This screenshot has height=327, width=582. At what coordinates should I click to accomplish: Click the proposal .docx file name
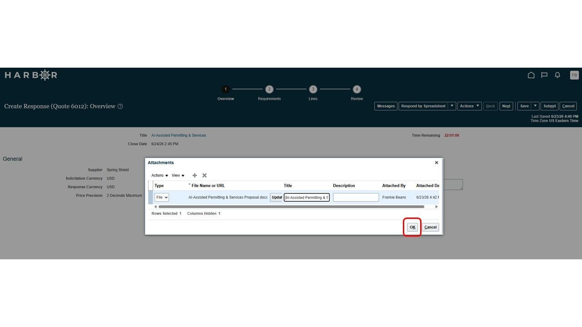[228, 198]
